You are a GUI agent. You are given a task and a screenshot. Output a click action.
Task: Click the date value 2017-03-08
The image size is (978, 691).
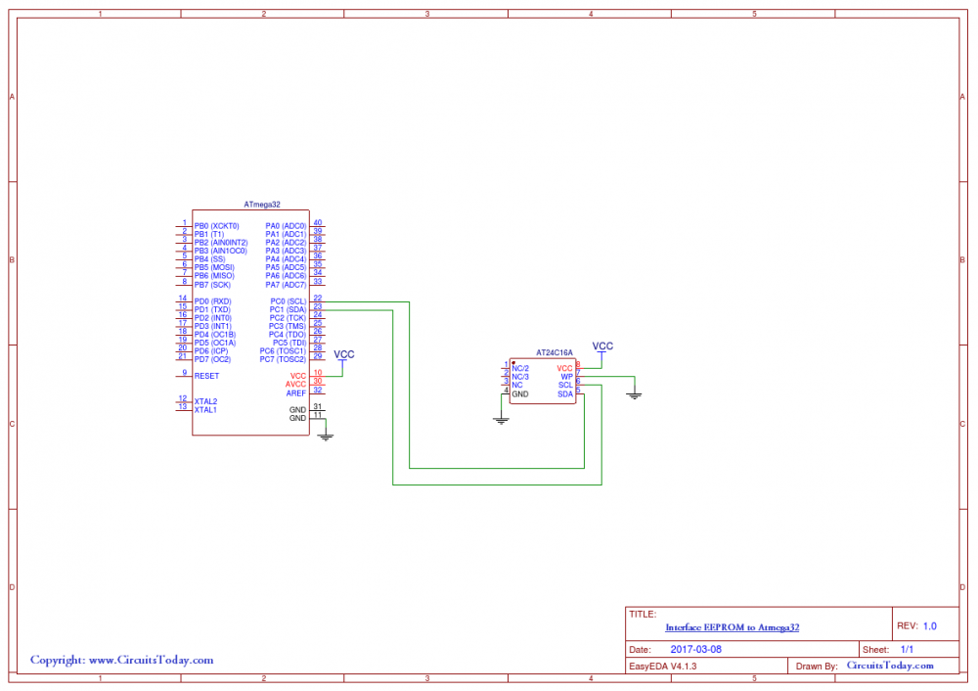click(696, 649)
